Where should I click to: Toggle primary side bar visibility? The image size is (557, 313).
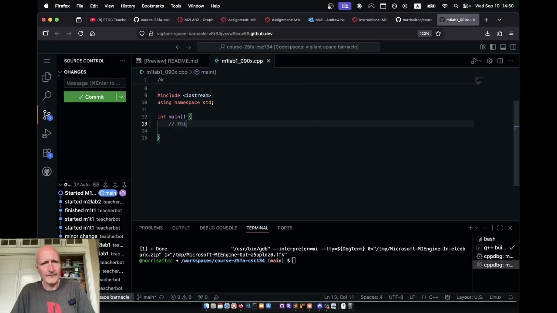click(493, 47)
